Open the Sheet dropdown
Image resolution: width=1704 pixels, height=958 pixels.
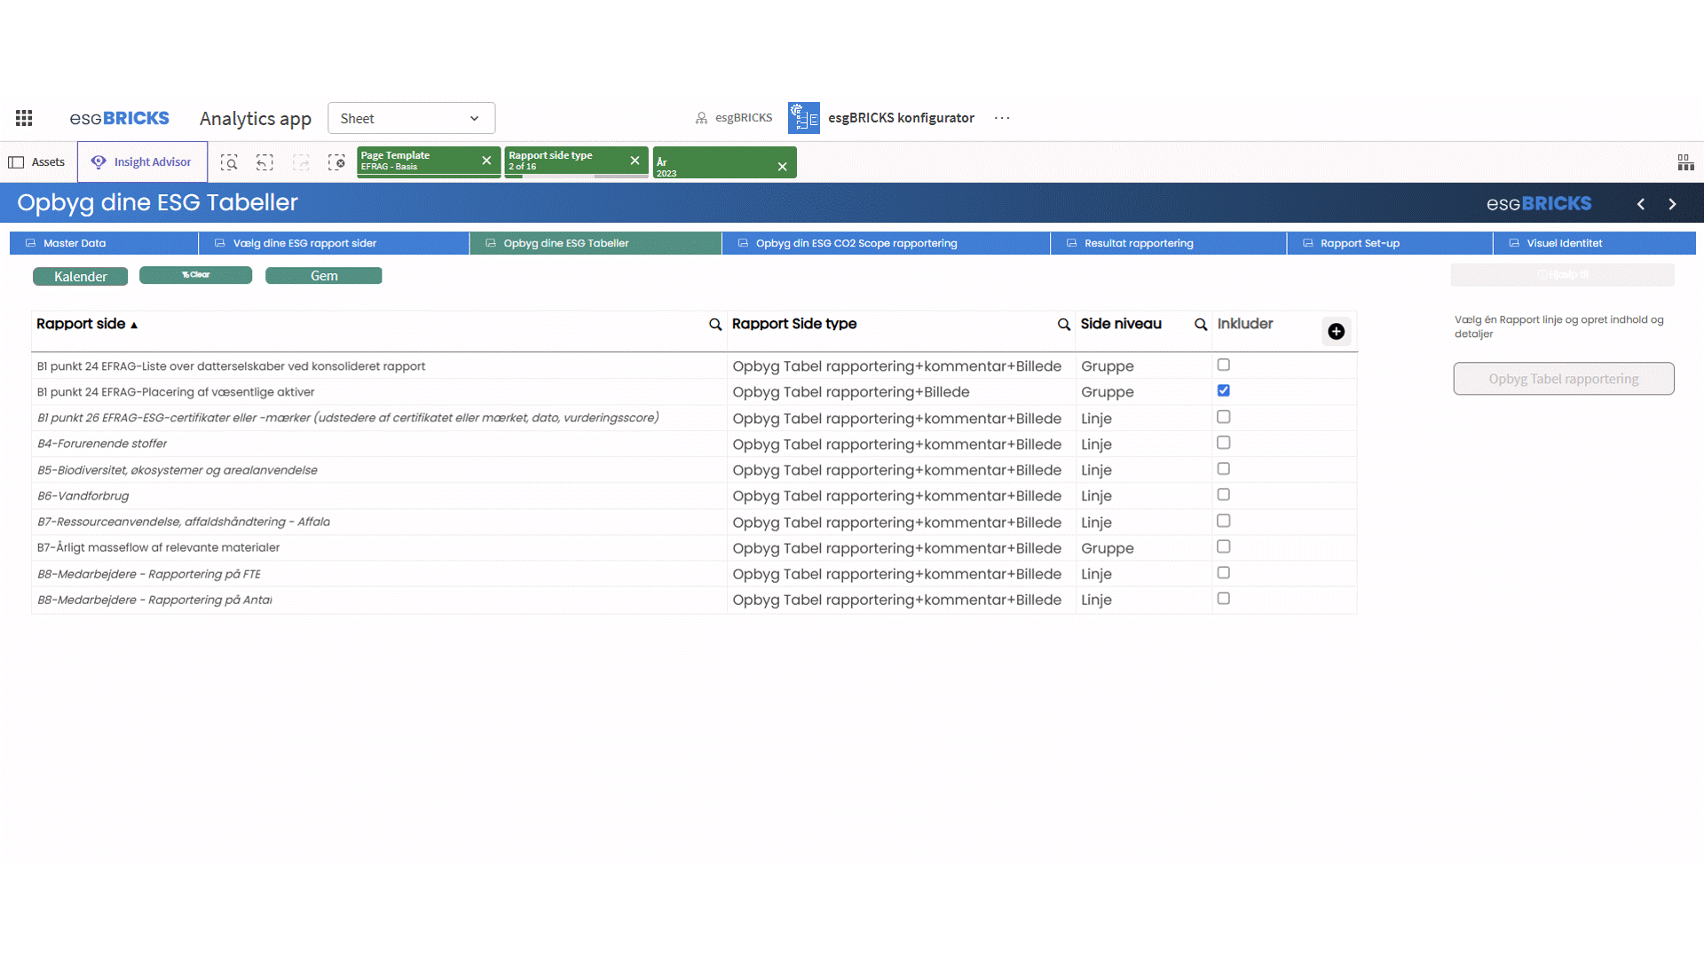point(411,118)
